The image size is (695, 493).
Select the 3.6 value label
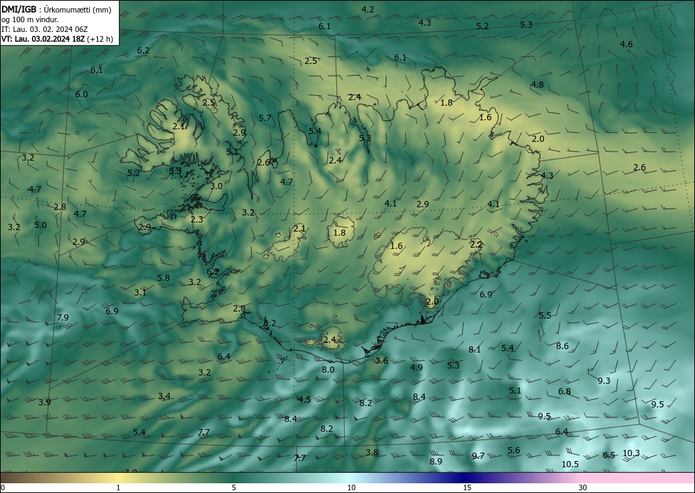tap(382, 360)
